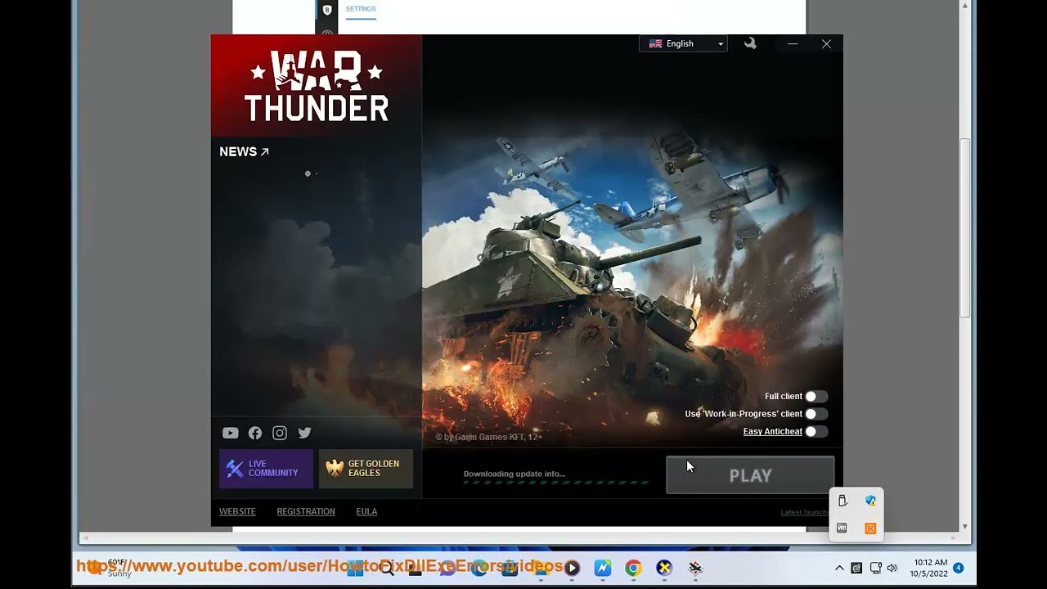Click the Gaijin Games KFT copyright text
Screen dimensions: 1047x589
point(488,437)
